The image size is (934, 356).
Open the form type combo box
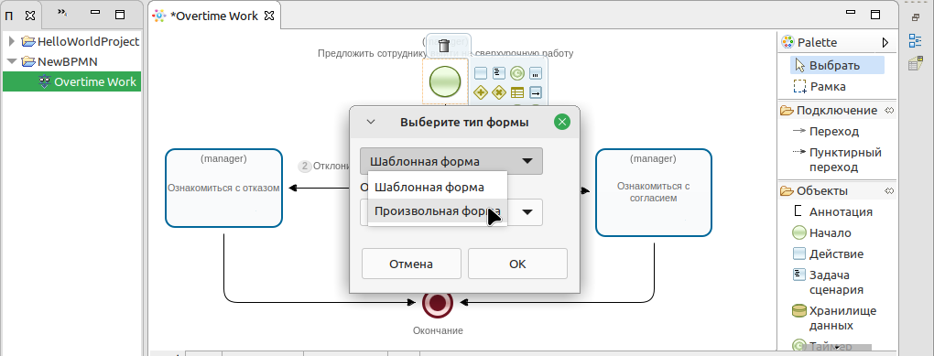[x=451, y=161]
